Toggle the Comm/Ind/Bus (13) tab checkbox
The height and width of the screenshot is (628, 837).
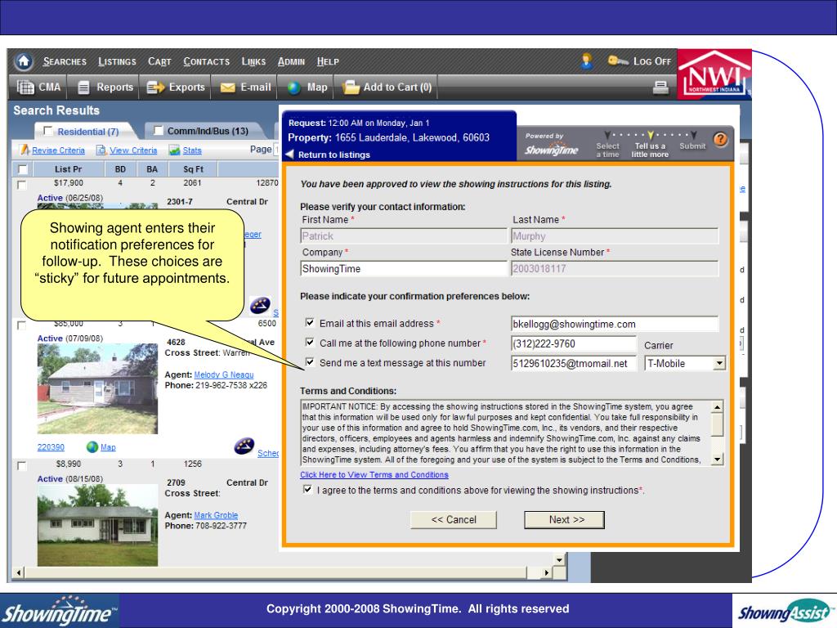(x=158, y=130)
